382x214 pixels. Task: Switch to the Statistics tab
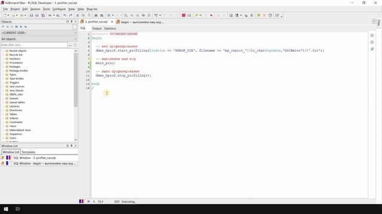click(110, 29)
